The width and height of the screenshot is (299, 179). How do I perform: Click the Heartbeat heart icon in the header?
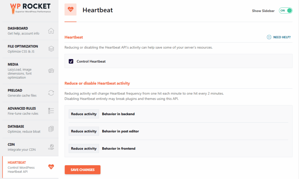tap(70, 9)
